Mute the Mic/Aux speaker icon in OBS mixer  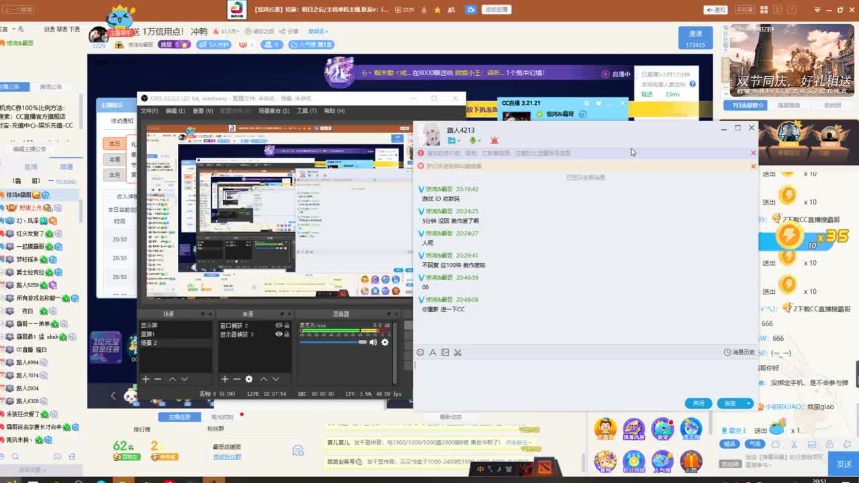pyautogui.click(x=373, y=342)
